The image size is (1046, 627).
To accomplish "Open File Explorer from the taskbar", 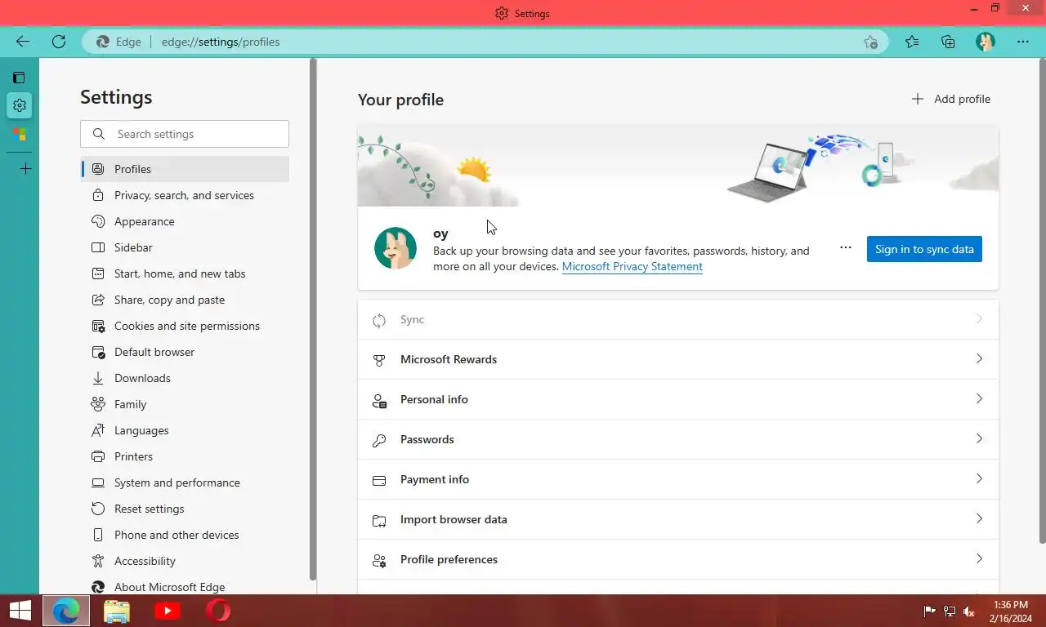I will 117,611.
